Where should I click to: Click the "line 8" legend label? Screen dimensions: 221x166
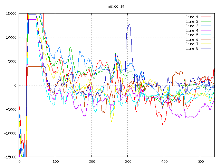[x=192, y=48]
